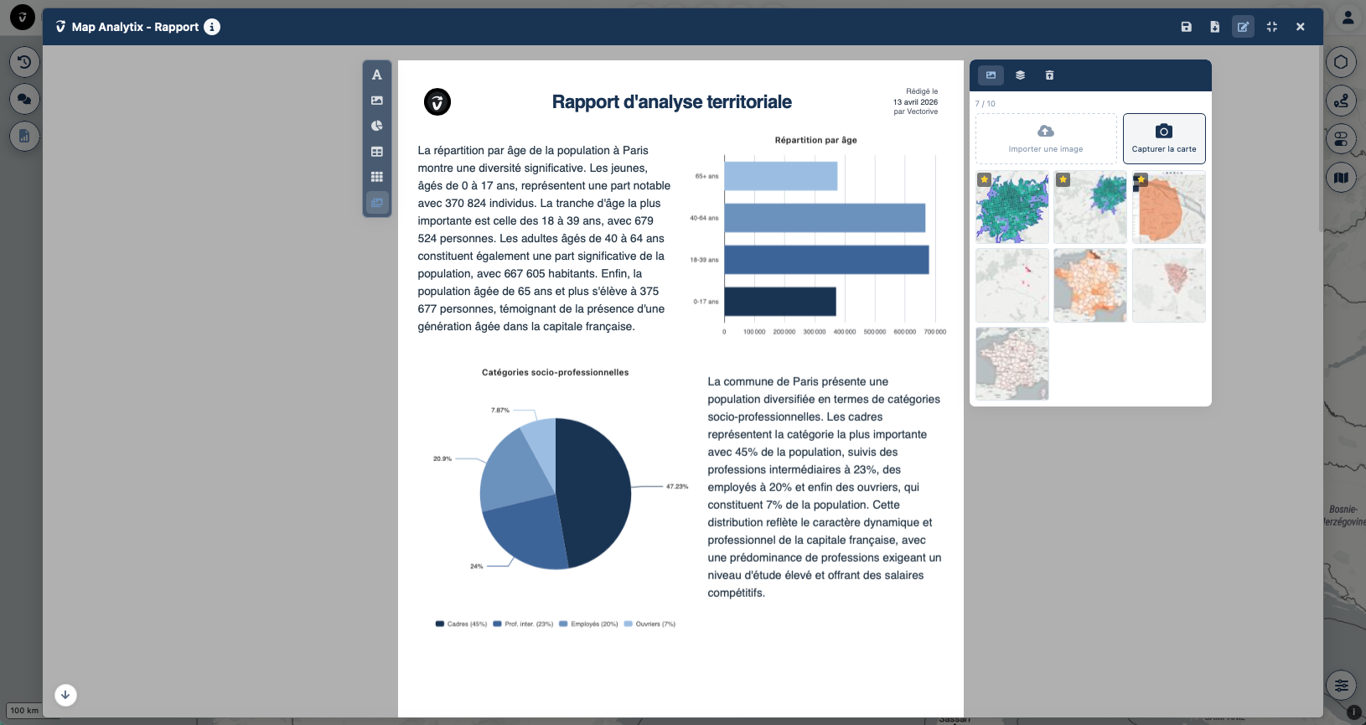Close the Map Analytix report window
Screen dimensions: 1366x725
tap(1300, 27)
